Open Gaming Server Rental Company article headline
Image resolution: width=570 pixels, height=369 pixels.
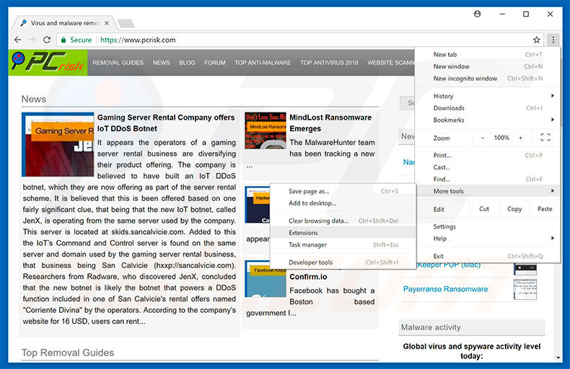166,123
